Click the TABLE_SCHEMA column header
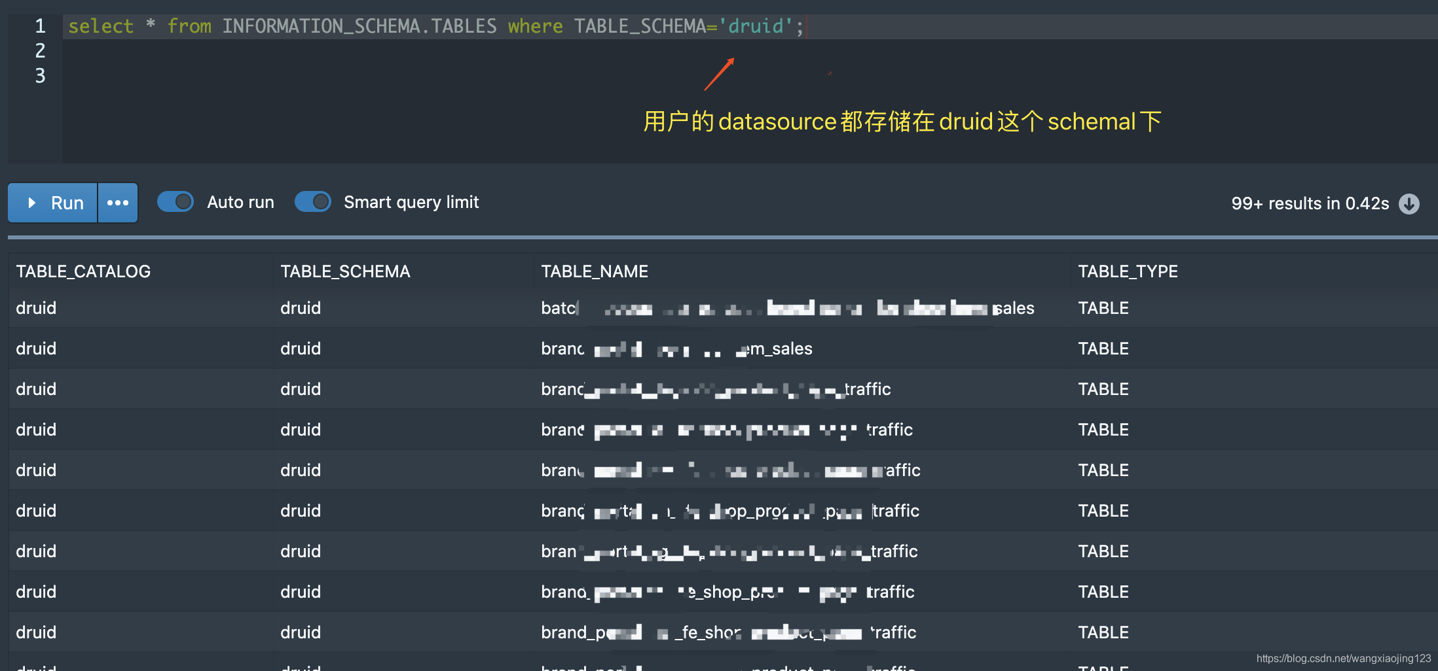 coord(346,271)
